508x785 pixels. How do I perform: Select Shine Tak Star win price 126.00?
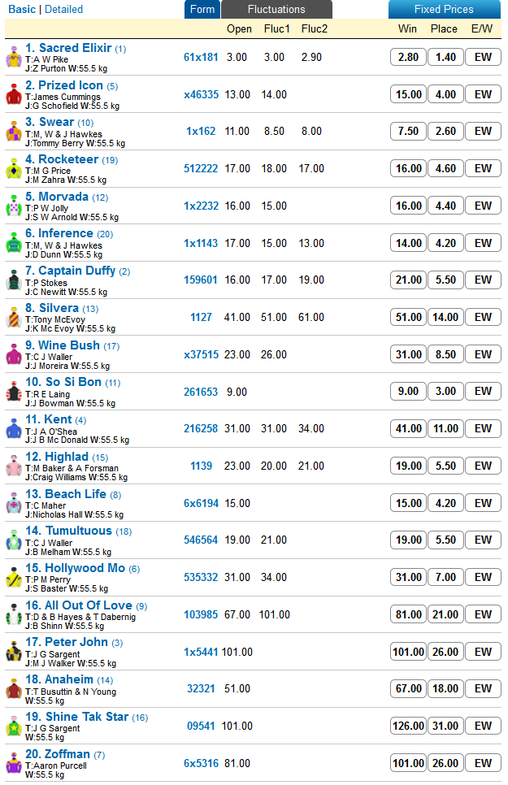point(408,726)
